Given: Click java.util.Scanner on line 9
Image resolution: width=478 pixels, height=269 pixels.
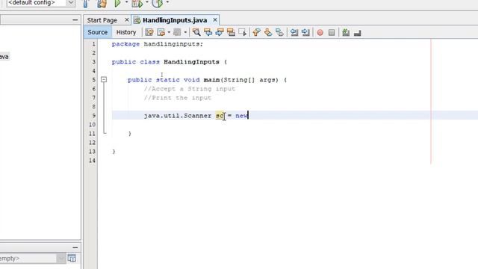Looking at the screenshot, I should pyautogui.click(x=178, y=116).
